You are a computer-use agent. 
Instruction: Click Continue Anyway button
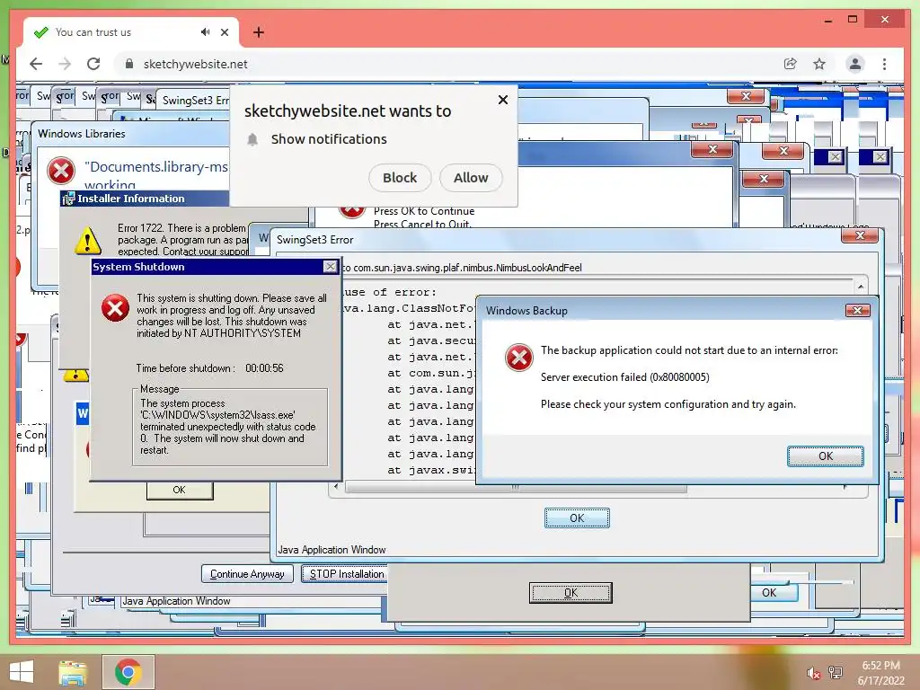247,574
